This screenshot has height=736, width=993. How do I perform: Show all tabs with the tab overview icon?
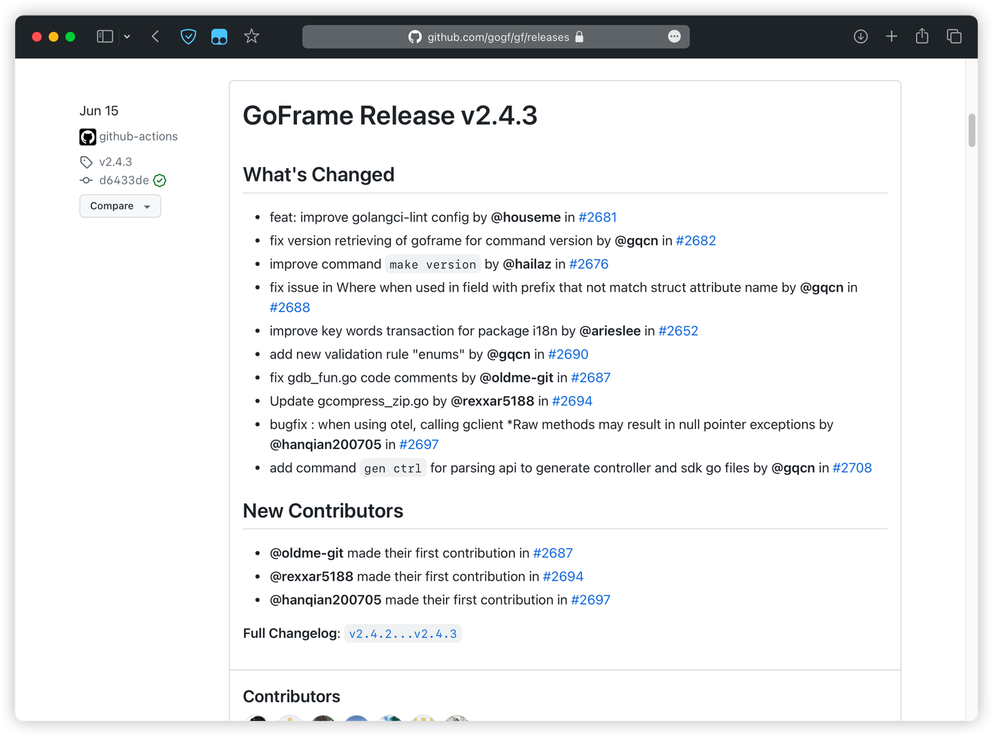tap(954, 36)
